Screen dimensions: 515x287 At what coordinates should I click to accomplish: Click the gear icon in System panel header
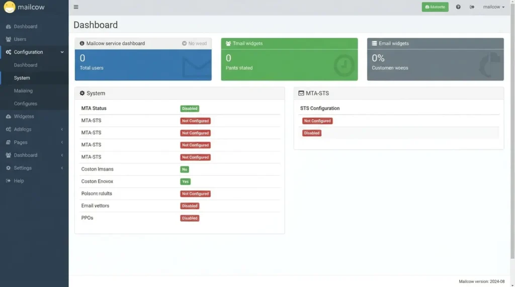[x=82, y=93]
